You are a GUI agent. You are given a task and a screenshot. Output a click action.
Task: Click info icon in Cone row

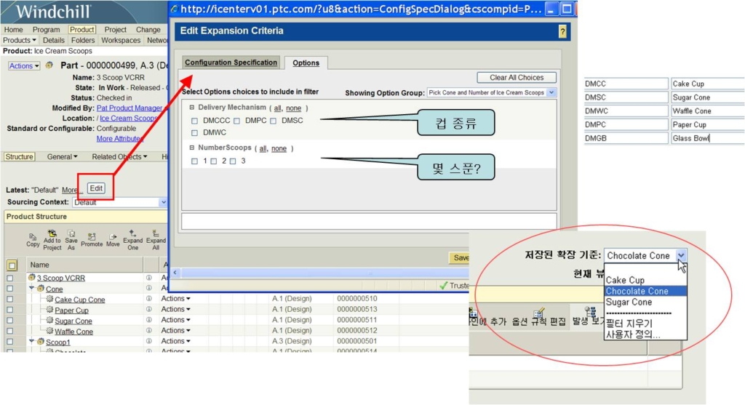(x=148, y=288)
